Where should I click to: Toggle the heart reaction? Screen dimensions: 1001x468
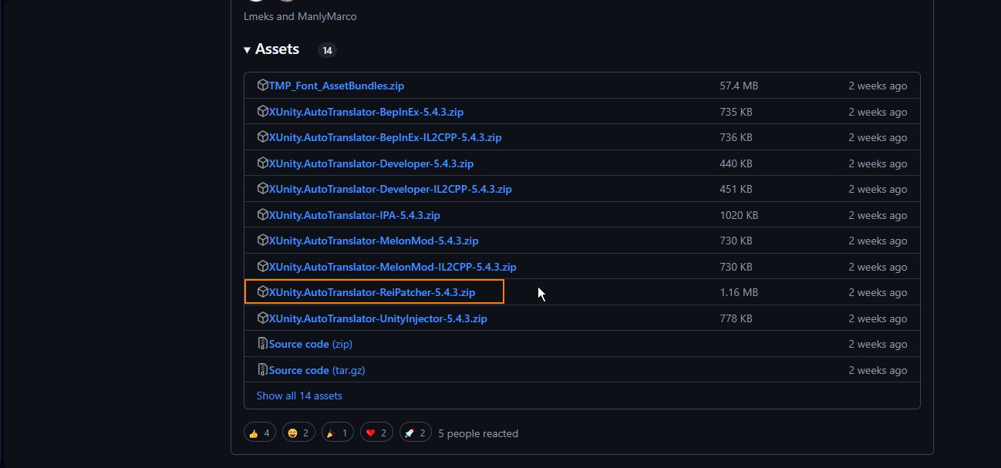point(376,433)
